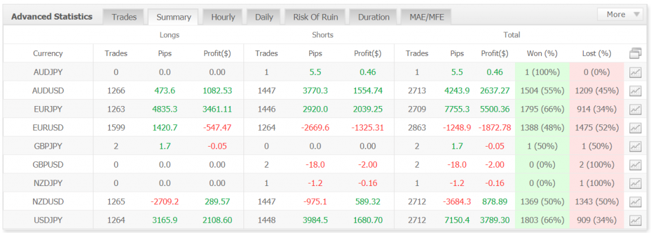The image size is (651, 233).
Task: View the chart icon for EURUSD row
Action: click(635, 128)
